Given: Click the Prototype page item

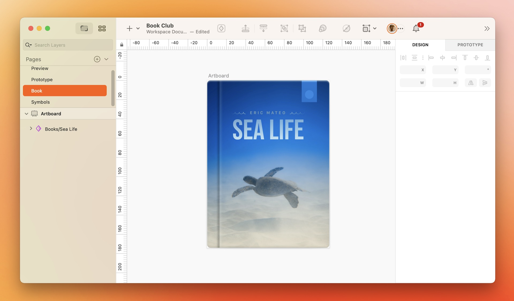Looking at the screenshot, I should (41, 79).
